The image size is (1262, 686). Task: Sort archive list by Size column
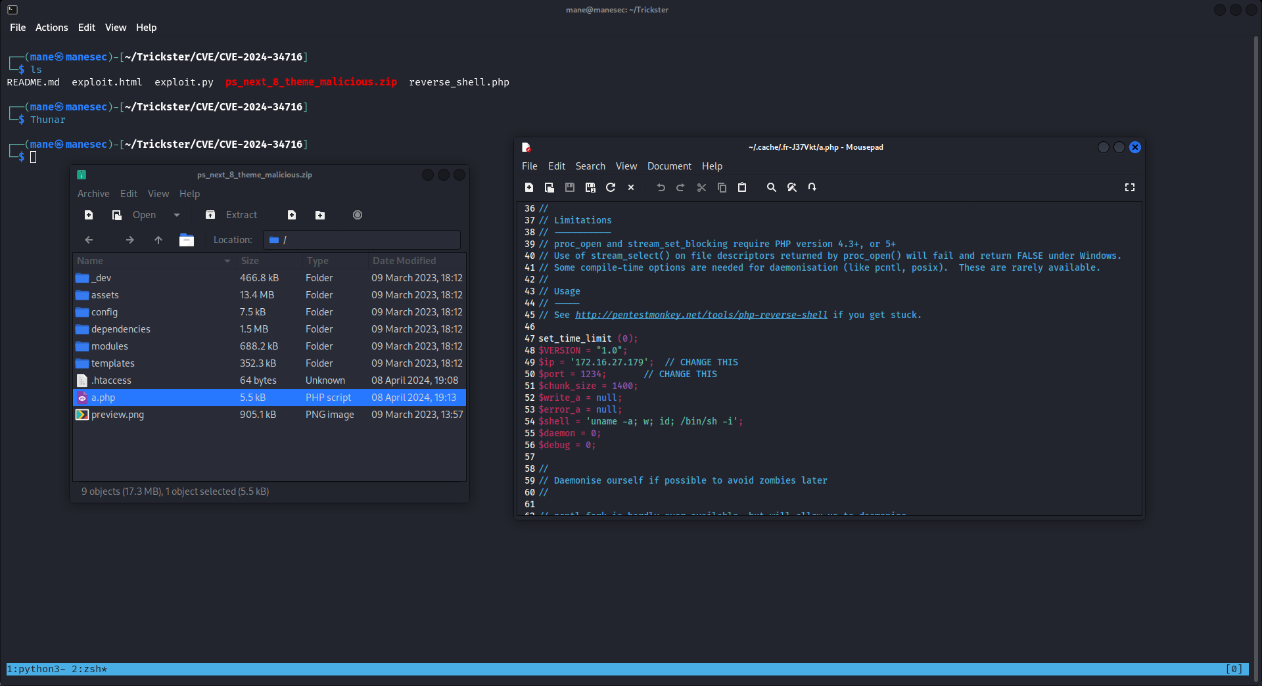pyautogui.click(x=269, y=261)
